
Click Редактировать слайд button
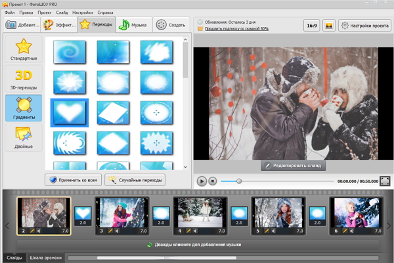coord(294,165)
